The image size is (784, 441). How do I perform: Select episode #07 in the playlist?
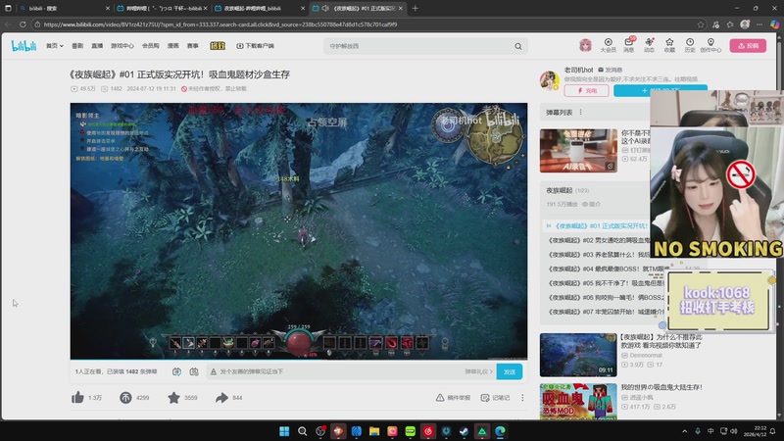click(604, 312)
